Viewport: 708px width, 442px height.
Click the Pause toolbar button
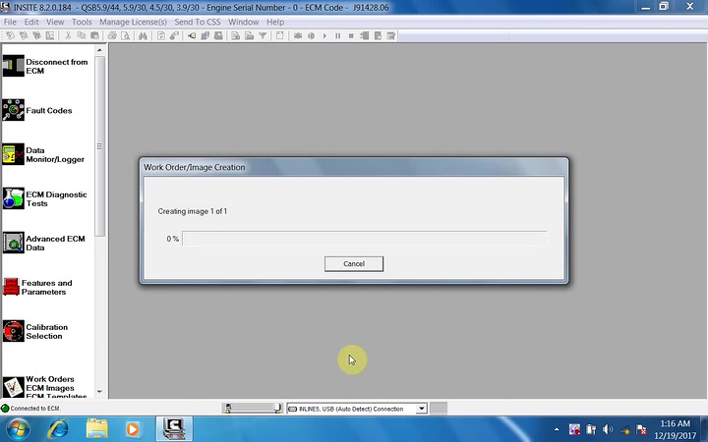click(x=337, y=35)
